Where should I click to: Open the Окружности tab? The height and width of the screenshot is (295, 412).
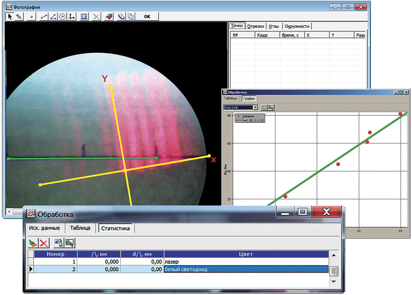click(297, 26)
